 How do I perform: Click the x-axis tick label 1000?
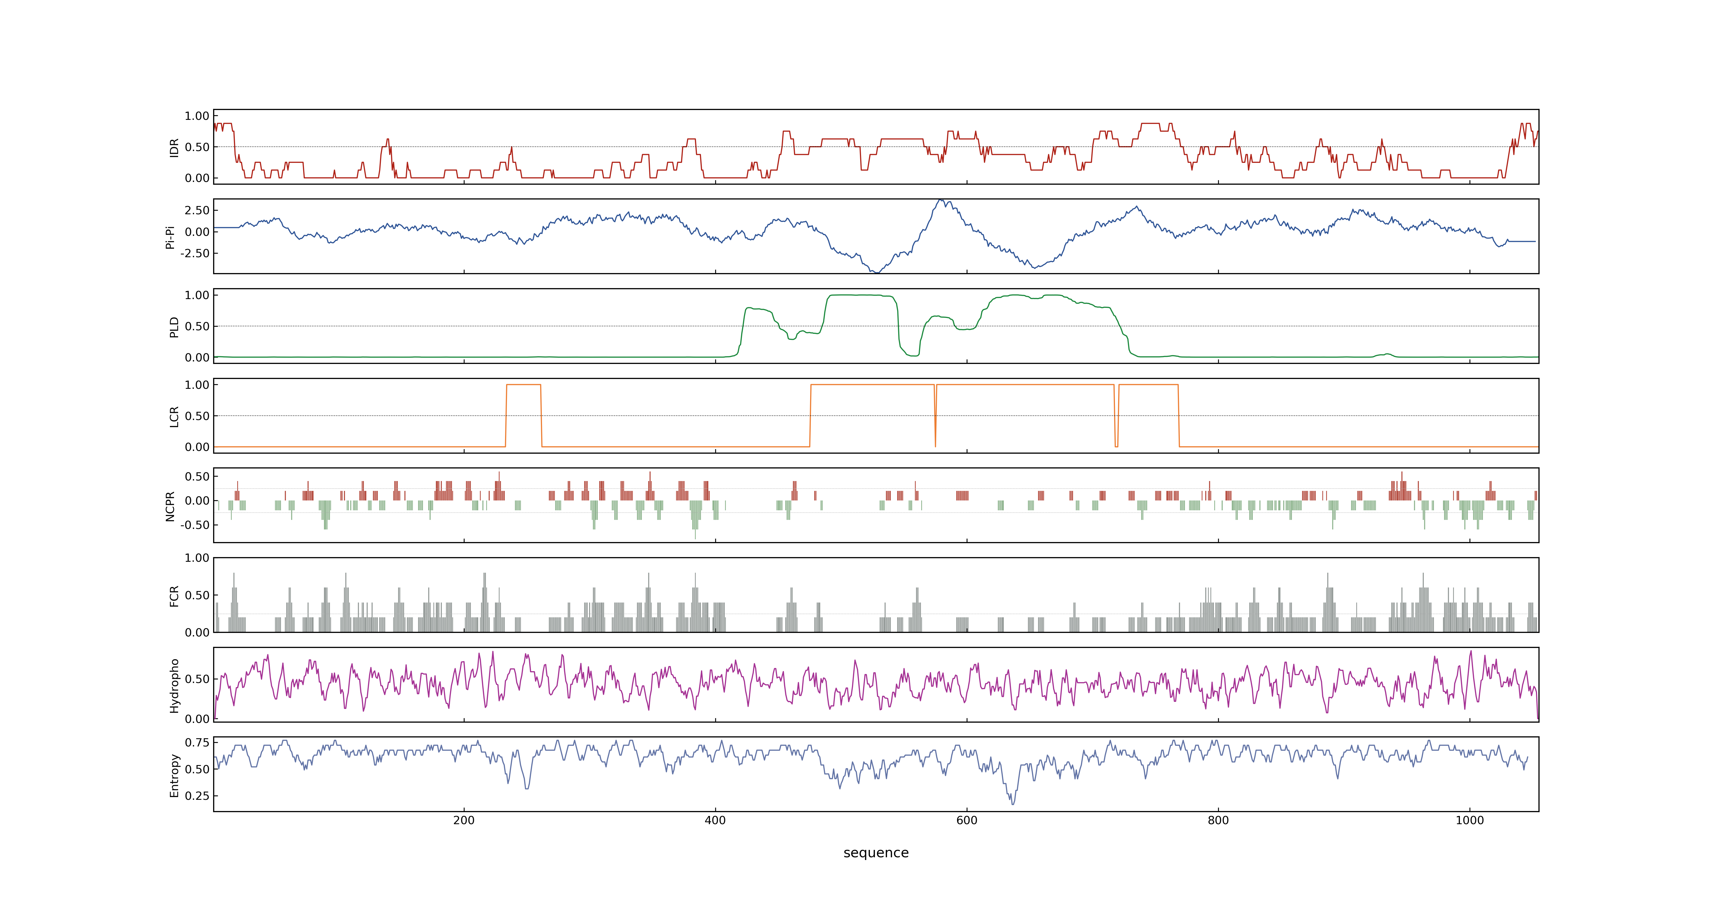[1470, 820]
